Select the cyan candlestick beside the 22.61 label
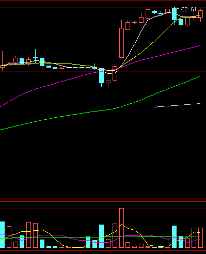The width and height of the screenshot is (206, 254). pos(174,15)
